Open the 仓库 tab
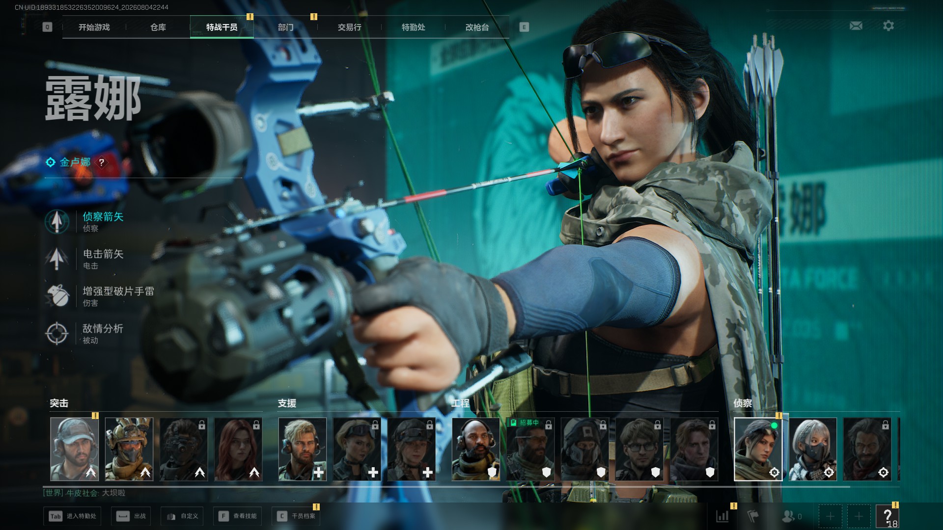943x530 pixels. pyautogui.click(x=158, y=27)
